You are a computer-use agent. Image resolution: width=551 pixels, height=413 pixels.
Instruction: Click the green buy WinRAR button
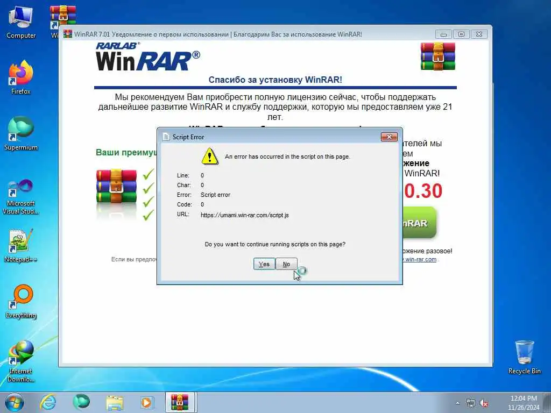420,223
